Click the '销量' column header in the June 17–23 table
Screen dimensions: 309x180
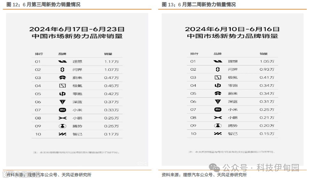coord(108,54)
